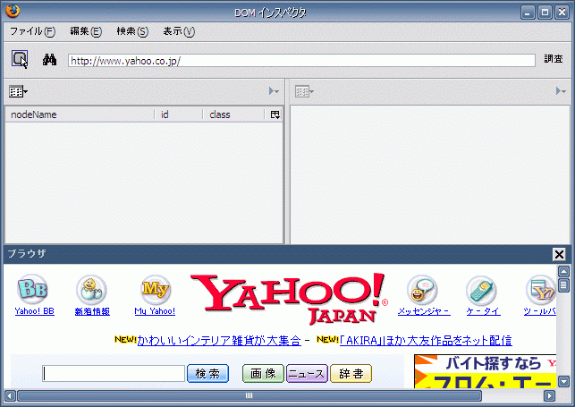Click the 検索 search button
The width and height of the screenshot is (575, 407).
[208, 373]
